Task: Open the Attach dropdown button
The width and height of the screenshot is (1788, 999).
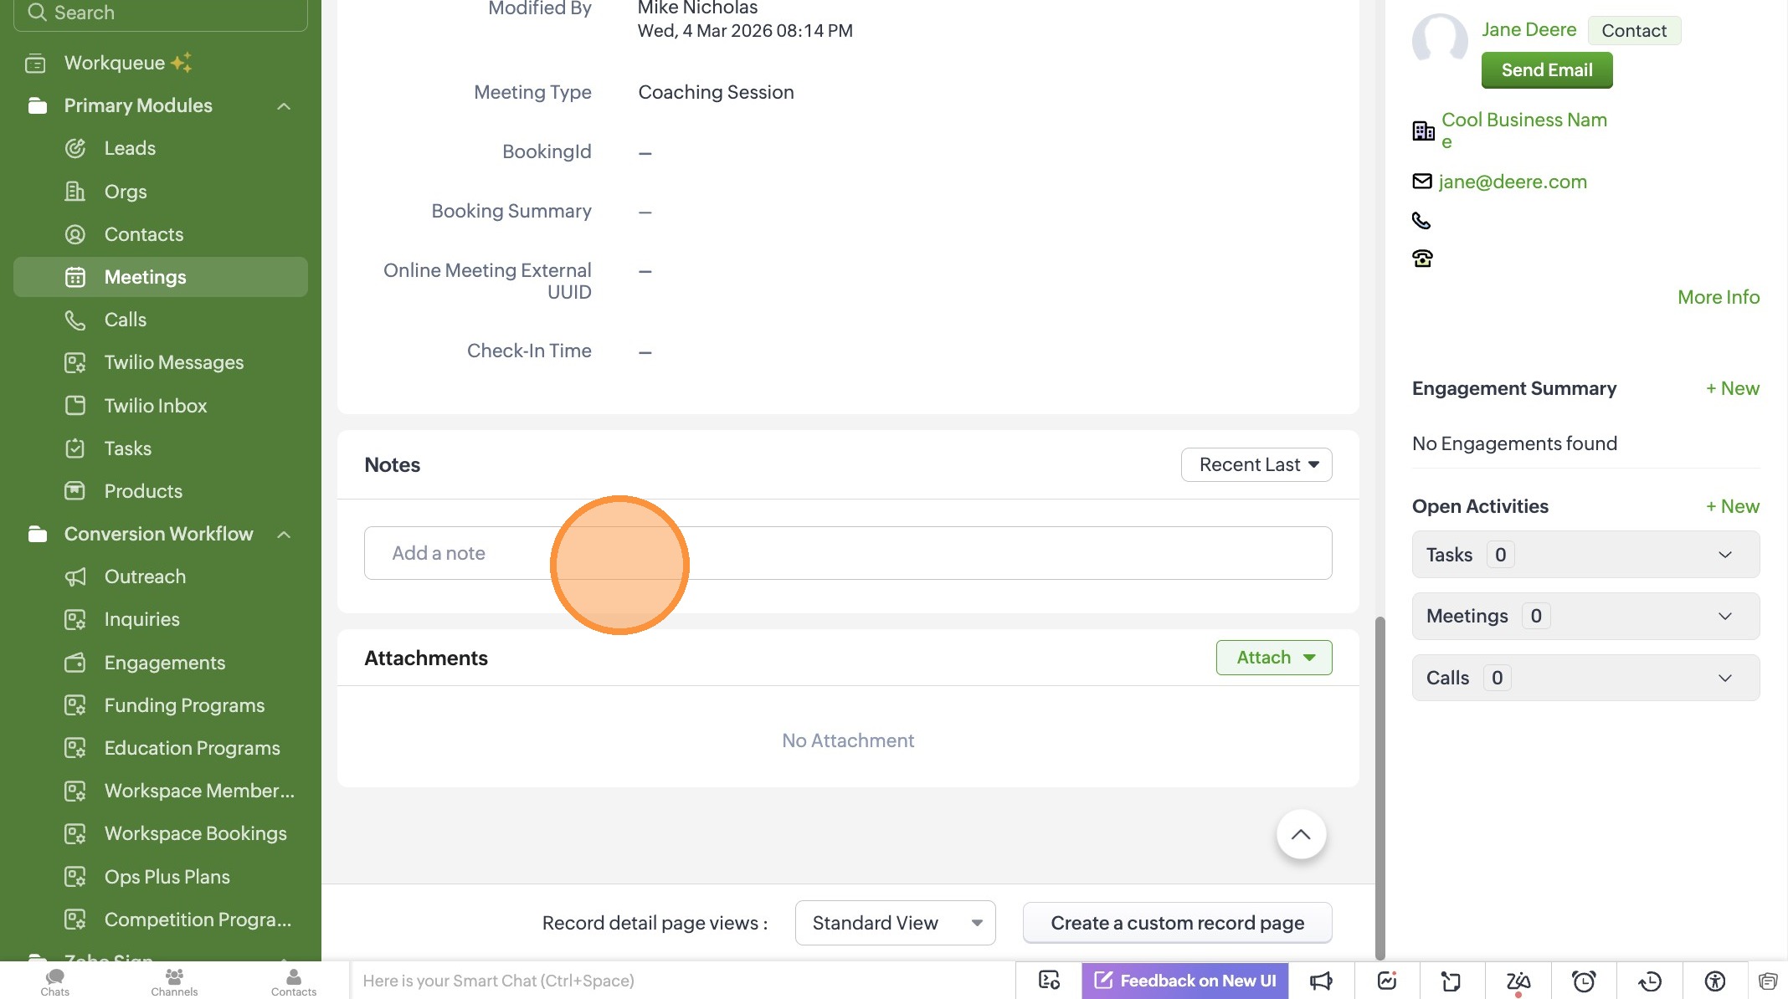Action: coord(1273,658)
